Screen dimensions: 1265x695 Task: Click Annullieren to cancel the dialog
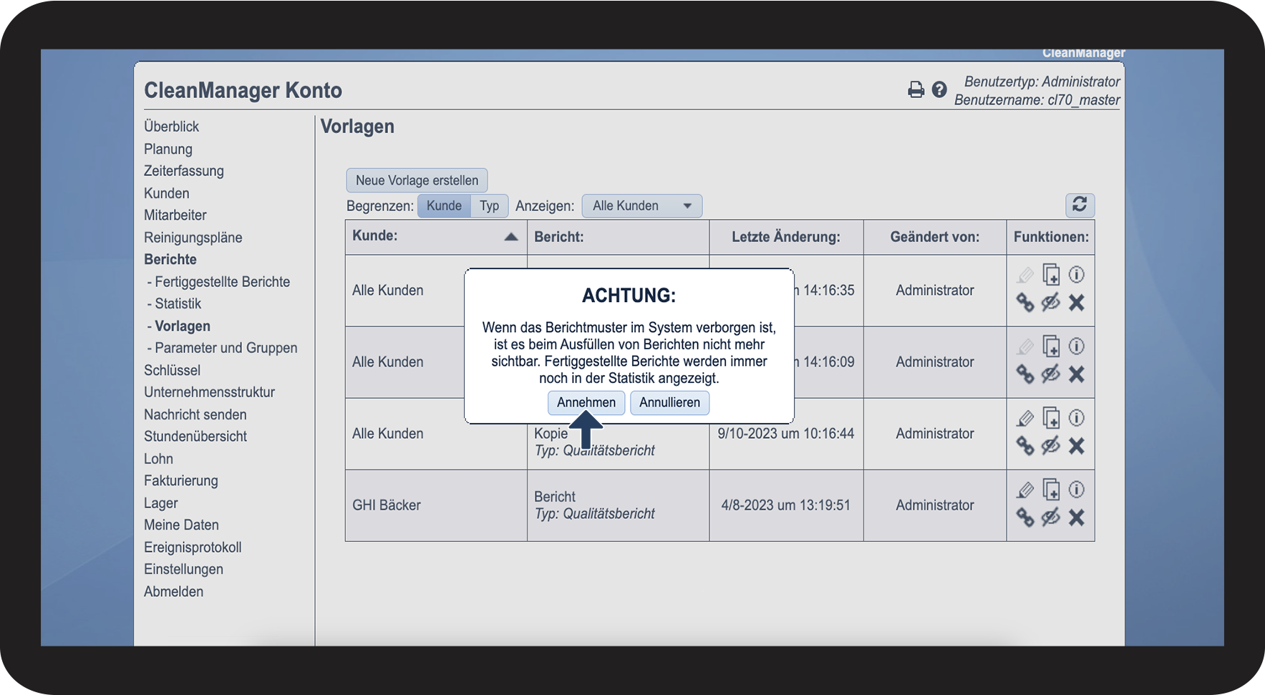(669, 402)
